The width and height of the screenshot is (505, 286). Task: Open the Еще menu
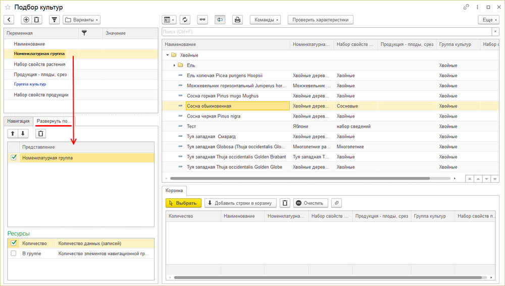coord(488,20)
